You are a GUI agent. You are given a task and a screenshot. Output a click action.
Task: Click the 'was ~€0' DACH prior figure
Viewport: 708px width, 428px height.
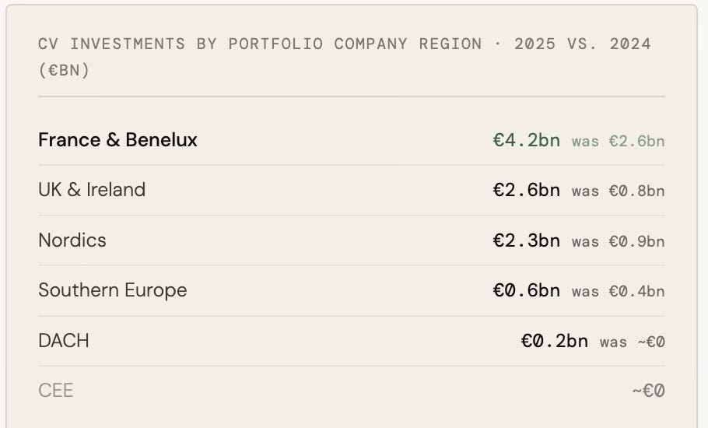point(632,342)
